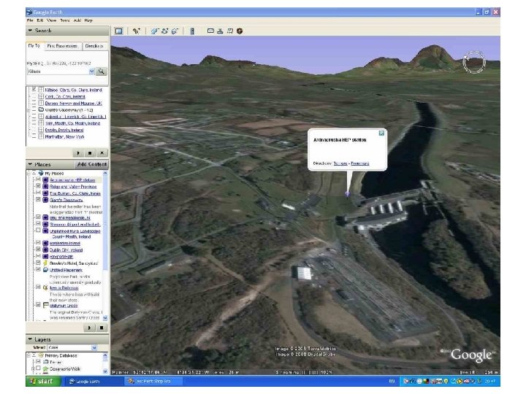Image resolution: width=526 pixels, height=394 pixels.
Task: Open the search history dropdown arrow
Action: (91, 72)
